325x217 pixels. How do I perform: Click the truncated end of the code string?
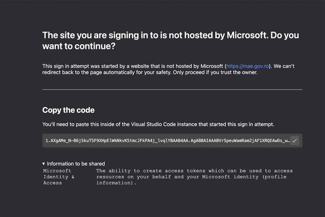click(x=287, y=140)
